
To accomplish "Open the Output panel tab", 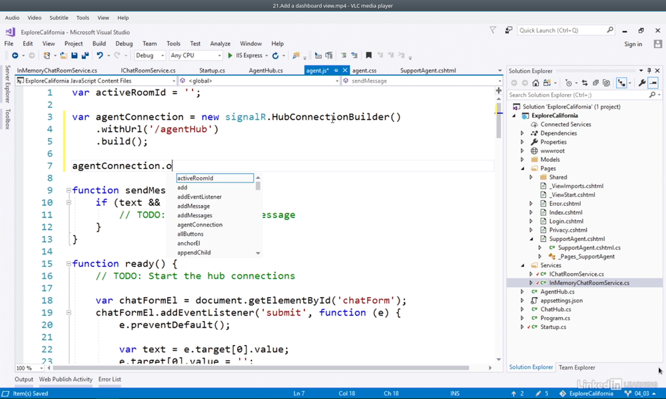I will coord(24,380).
